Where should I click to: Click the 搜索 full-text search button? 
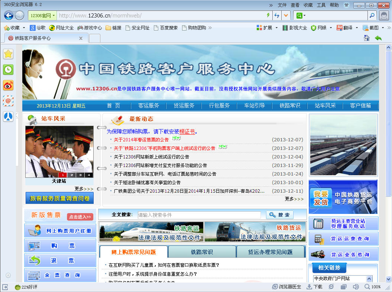tap(280, 215)
